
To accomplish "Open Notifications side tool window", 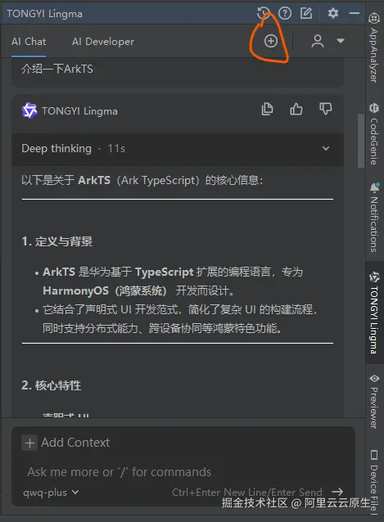I will tap(374, 217).
